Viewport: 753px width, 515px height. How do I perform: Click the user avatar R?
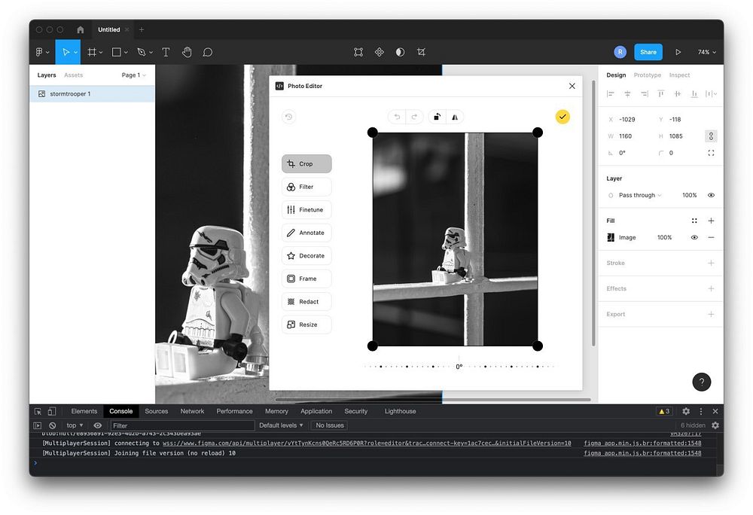pos(620,52)
